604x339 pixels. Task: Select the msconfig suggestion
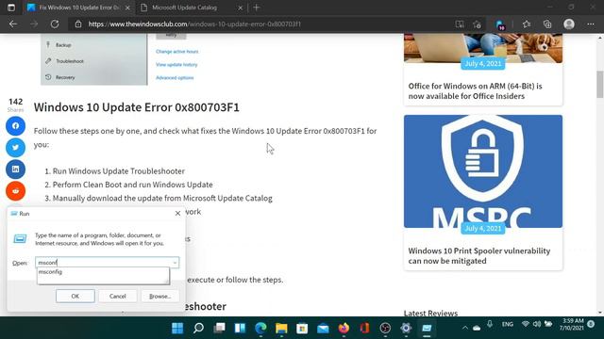coord(103,272)
